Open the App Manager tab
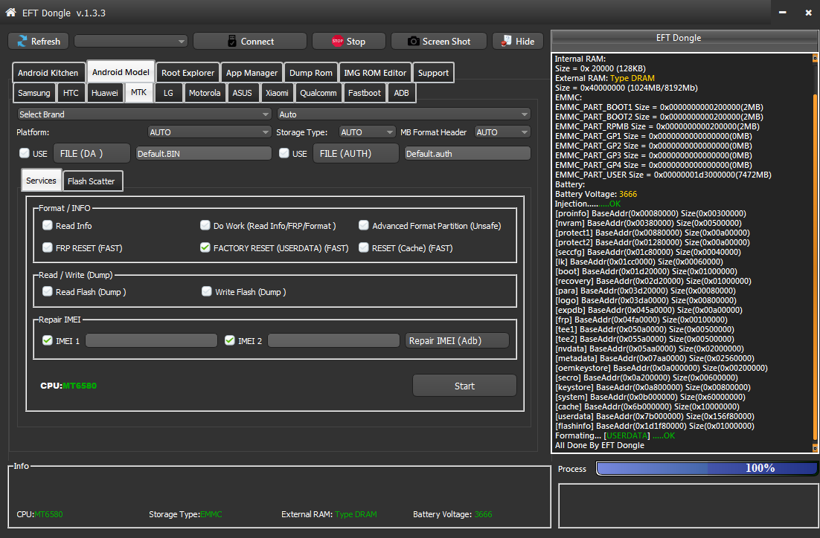The height and width of the screenshot is (538, 820). pyautogui.click(x=252, y=73)
